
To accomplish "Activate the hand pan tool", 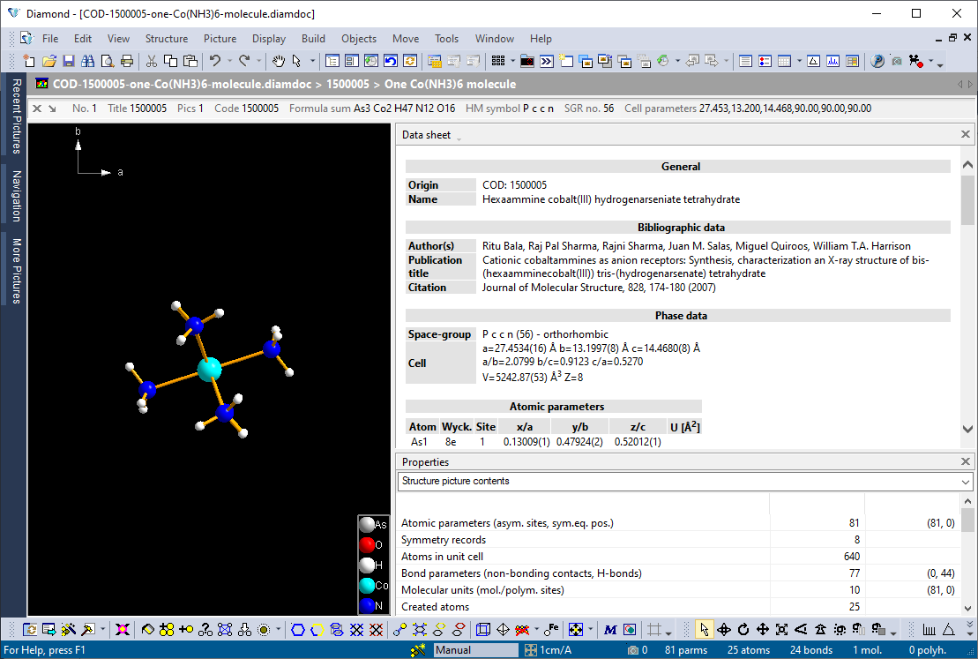I will click(277, 59).
